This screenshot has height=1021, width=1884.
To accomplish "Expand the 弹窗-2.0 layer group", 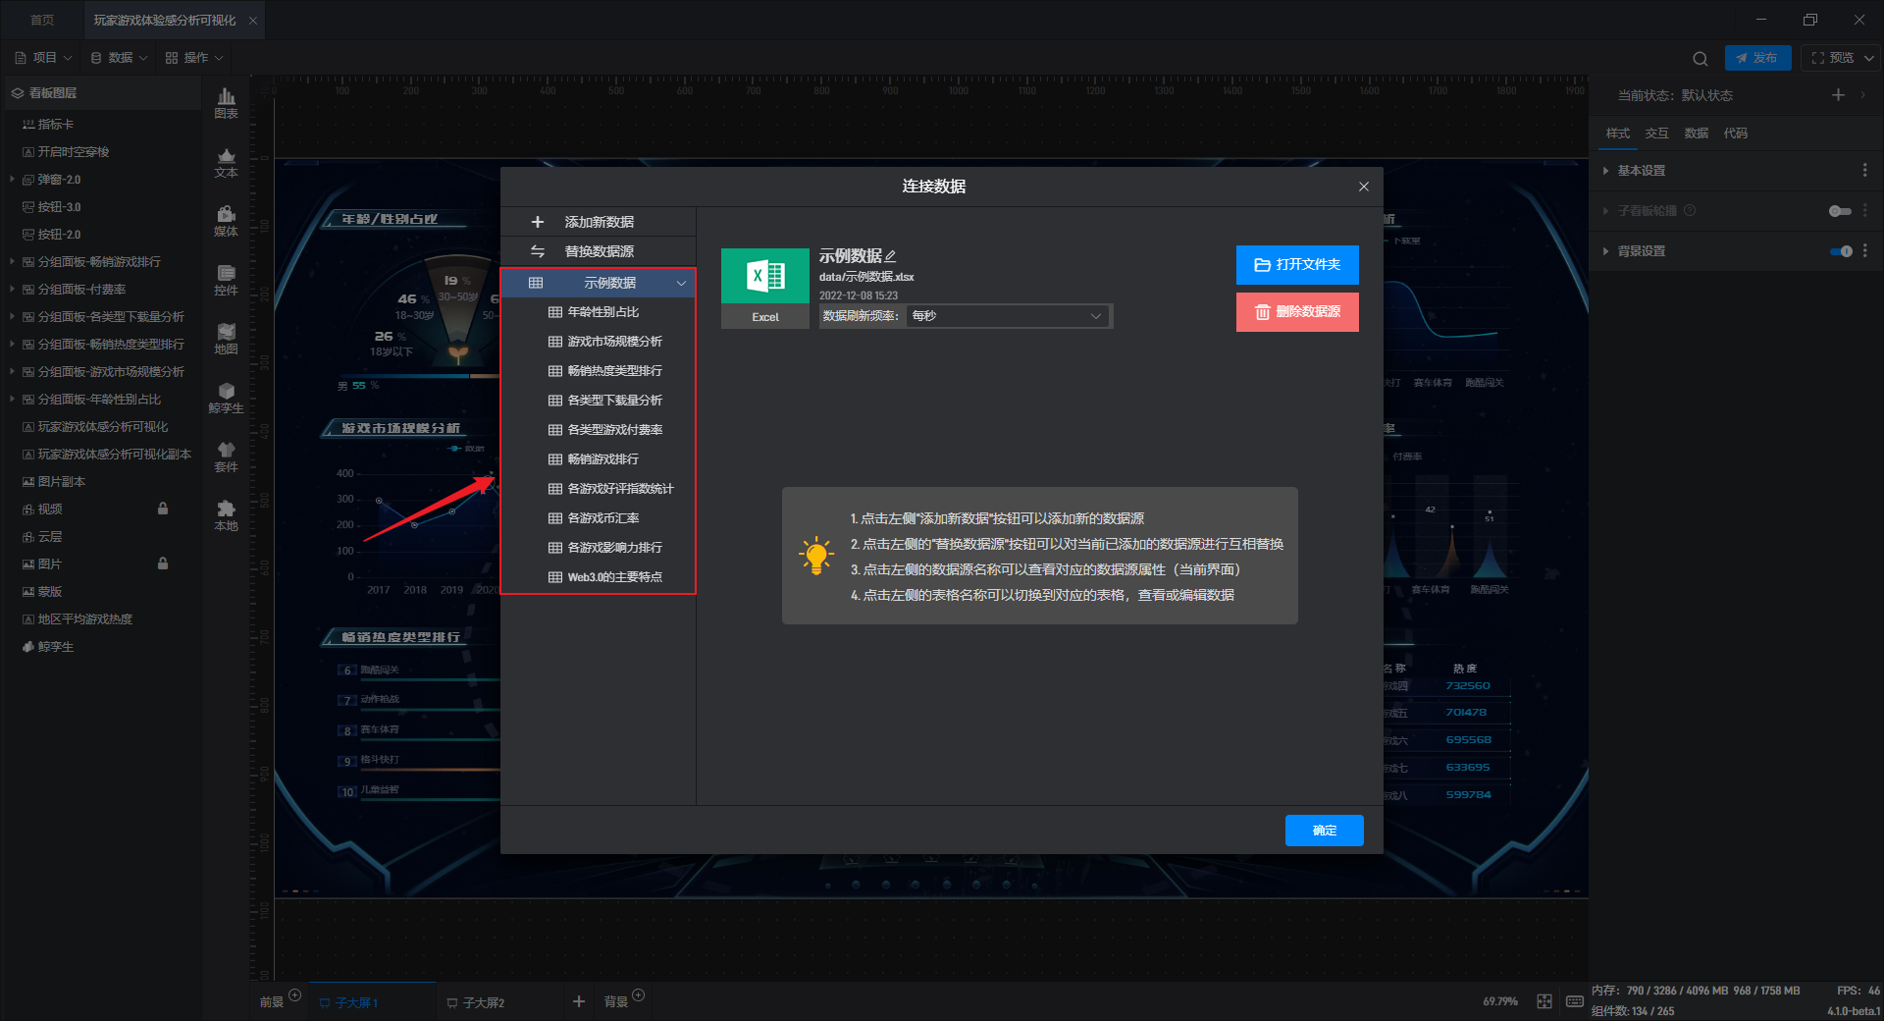I will (x=12, y=180).
